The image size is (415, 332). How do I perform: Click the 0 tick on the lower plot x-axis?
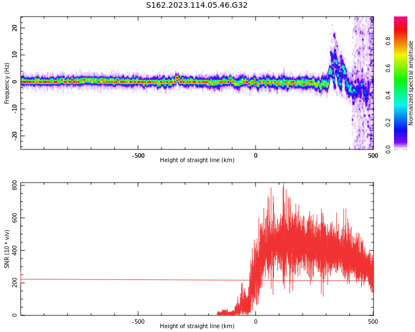(256, 321)
